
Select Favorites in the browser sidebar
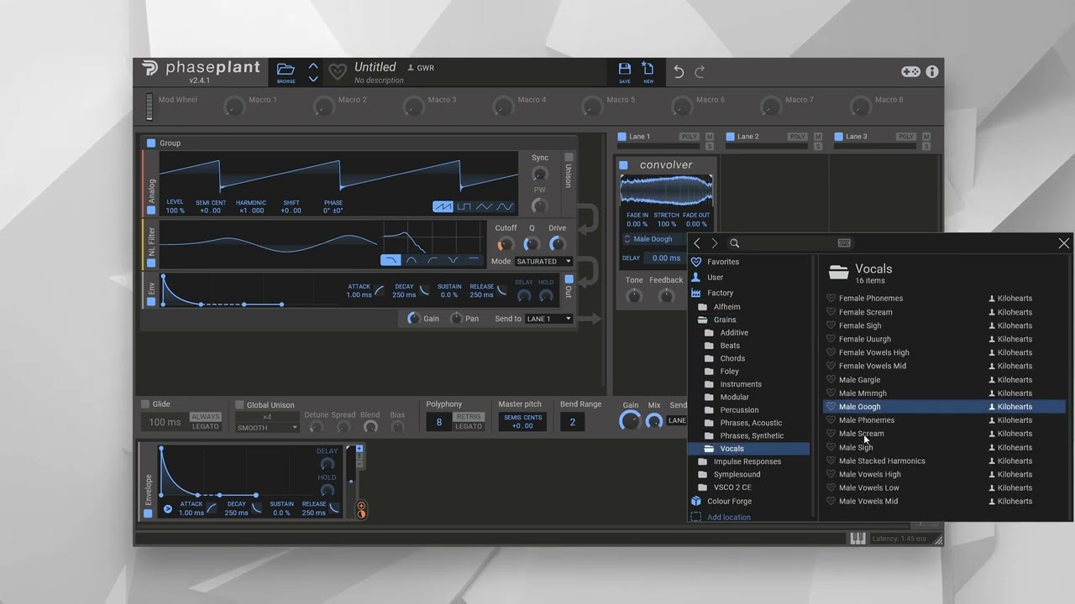723,262
